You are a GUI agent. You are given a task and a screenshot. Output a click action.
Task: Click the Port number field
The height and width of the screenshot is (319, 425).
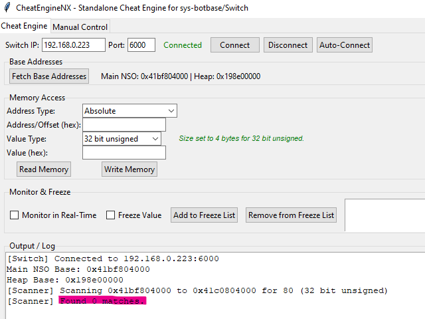coord(141,45)
